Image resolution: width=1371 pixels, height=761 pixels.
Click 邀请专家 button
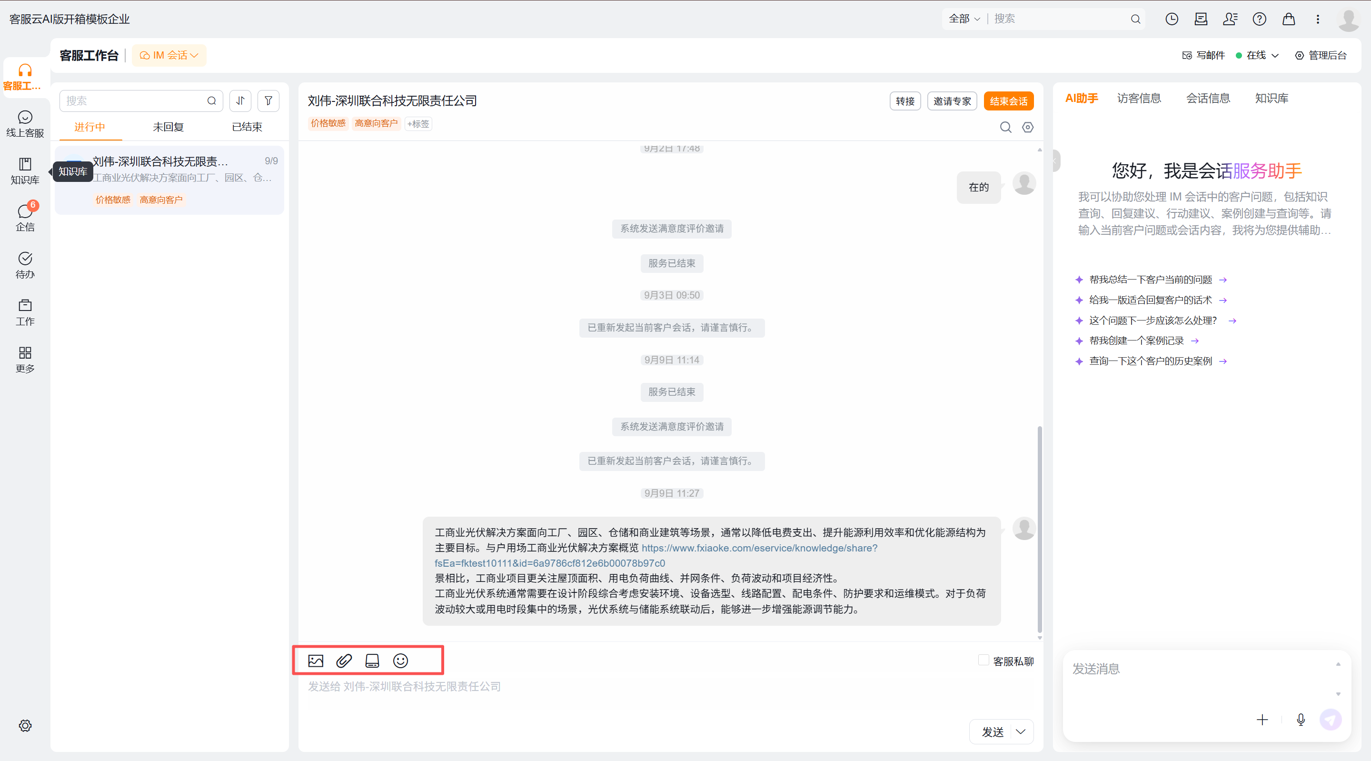pos(952,101)
